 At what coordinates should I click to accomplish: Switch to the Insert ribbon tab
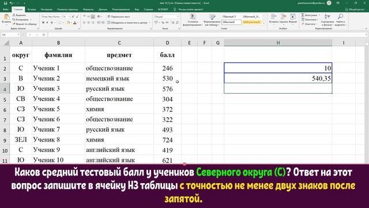click(32, 9)
